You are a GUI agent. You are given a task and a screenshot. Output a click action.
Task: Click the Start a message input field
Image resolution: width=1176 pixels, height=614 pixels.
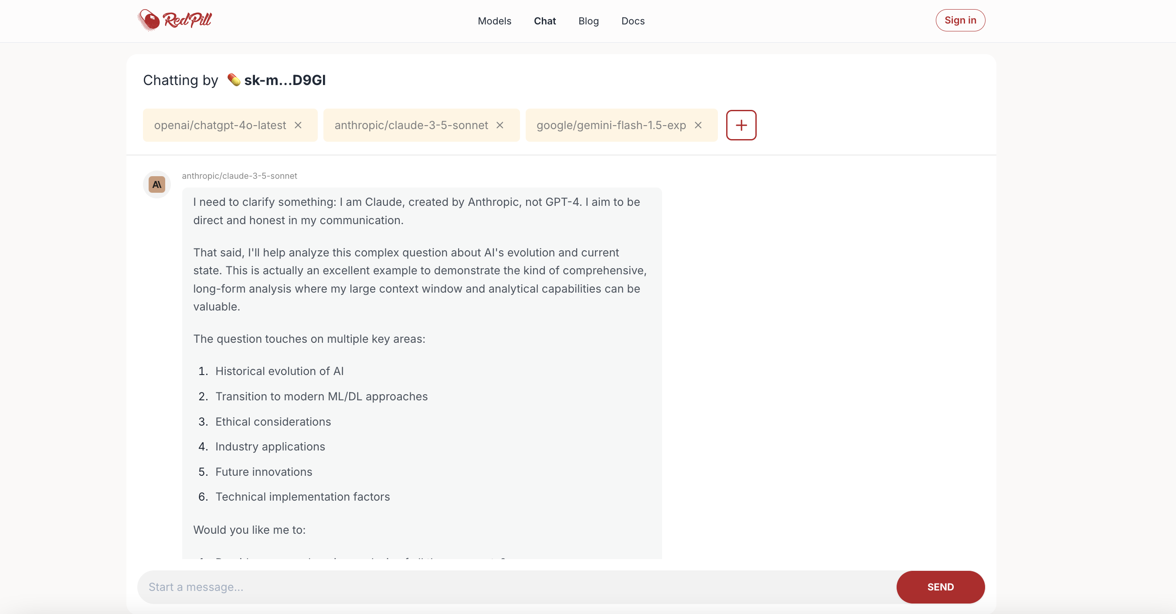[517, 587]
